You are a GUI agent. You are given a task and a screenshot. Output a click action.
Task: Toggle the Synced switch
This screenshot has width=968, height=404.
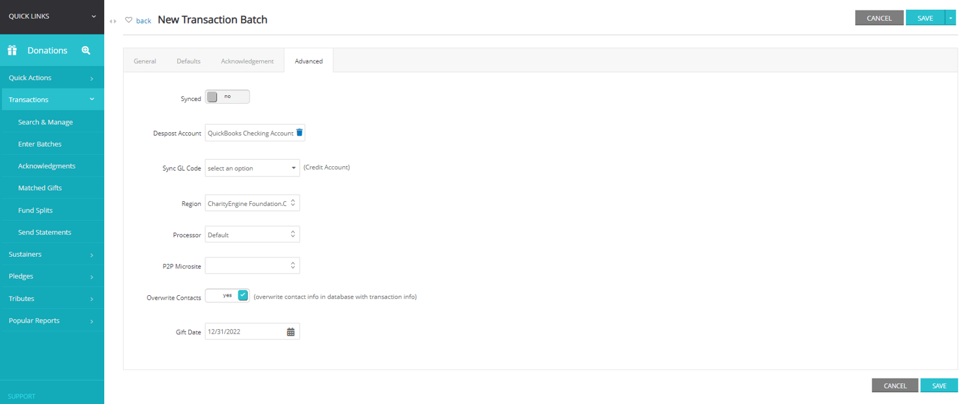pos(227,97)
